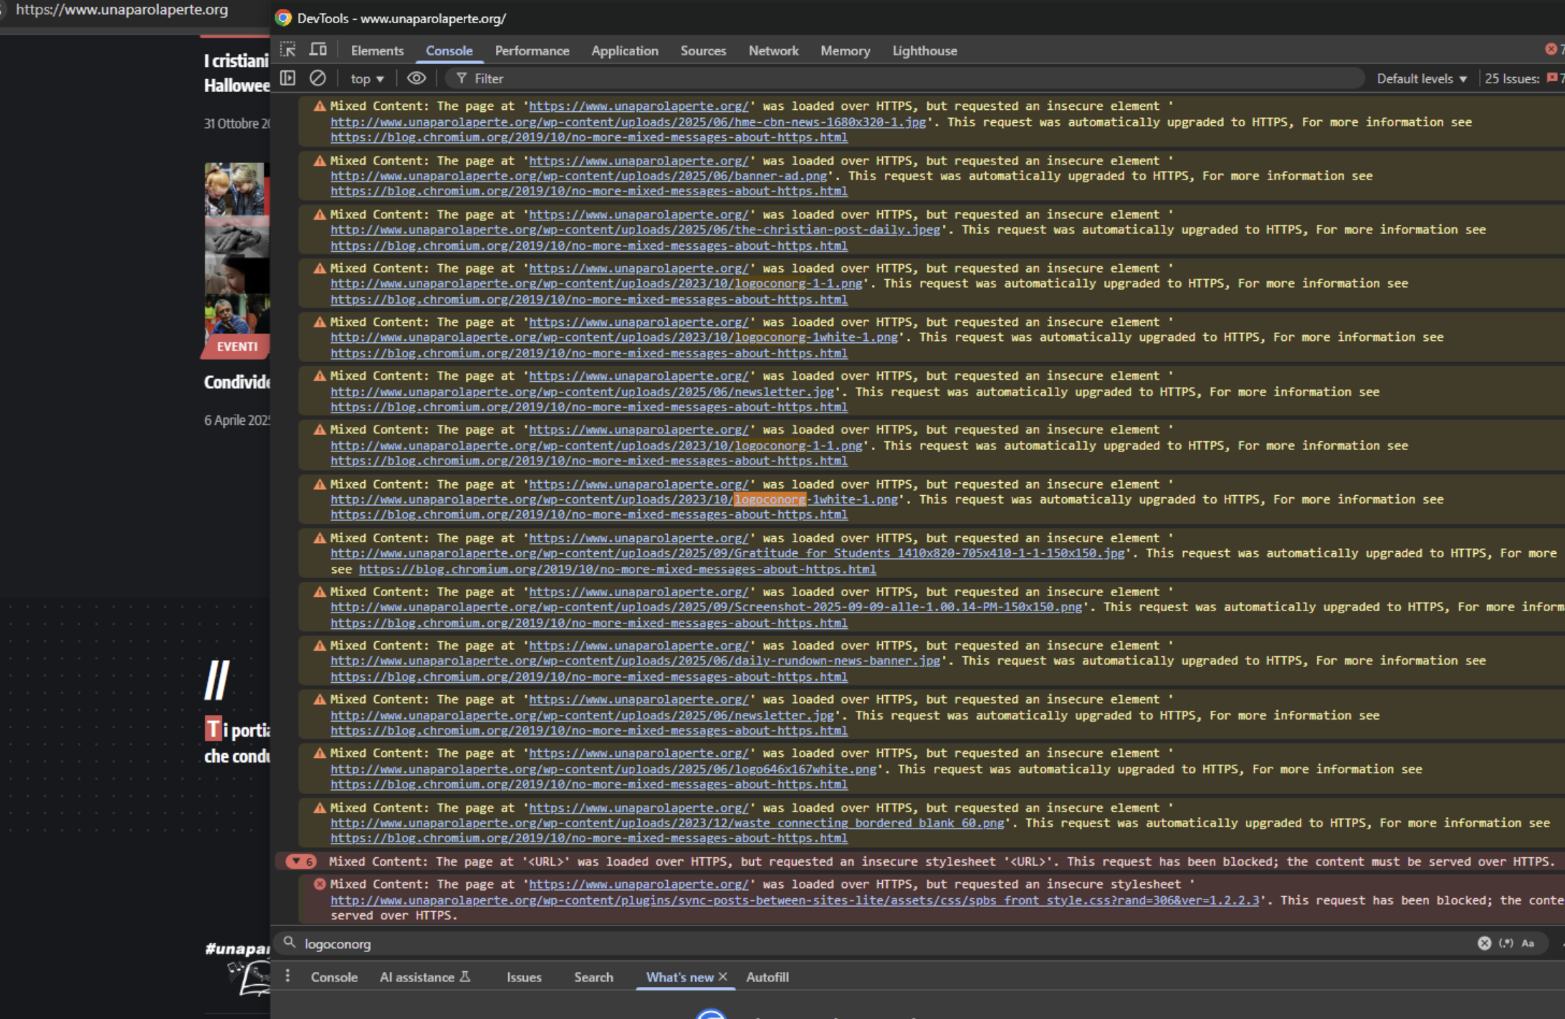Image resolution: width=1565 pixels, height=1019 pixels.
Task: Open the top JavaScript context dropdown
Action: click(x=367, y=79)
